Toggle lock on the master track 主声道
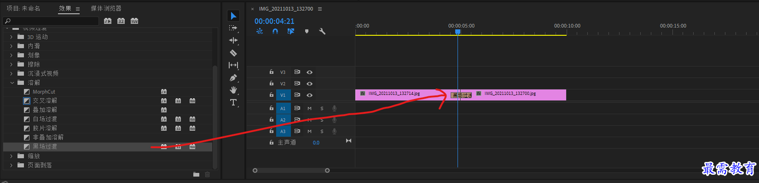The height and width of the screenshot is (183, 759). (272, 143)
